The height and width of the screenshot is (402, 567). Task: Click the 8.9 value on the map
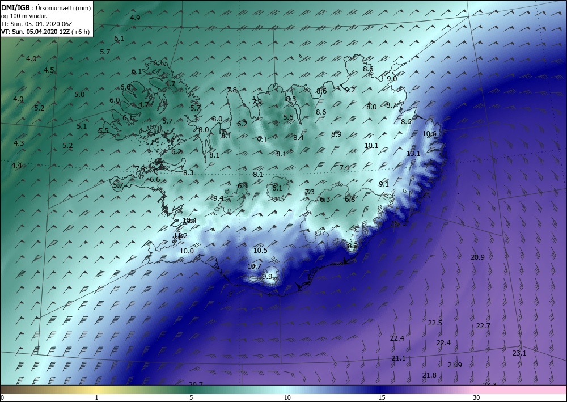336,134
